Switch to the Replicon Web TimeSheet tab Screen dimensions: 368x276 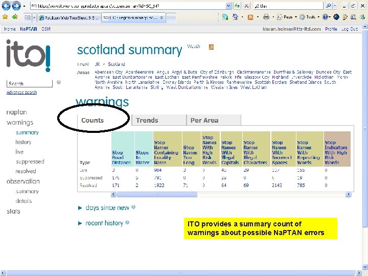pos(70,17)
